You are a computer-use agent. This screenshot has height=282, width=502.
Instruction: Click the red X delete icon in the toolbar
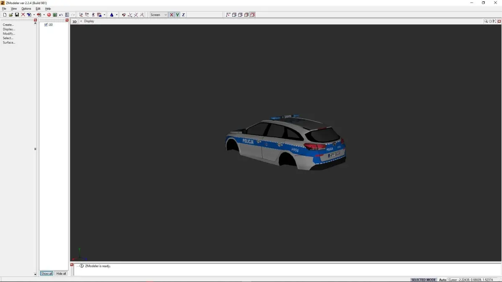[x=23, y=15]
